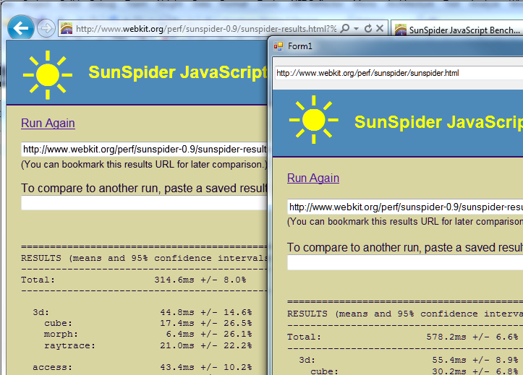This screenshot has height=375, width=523.
Task: Click Run Again link in Form1 window
Action: click(313, 178)
